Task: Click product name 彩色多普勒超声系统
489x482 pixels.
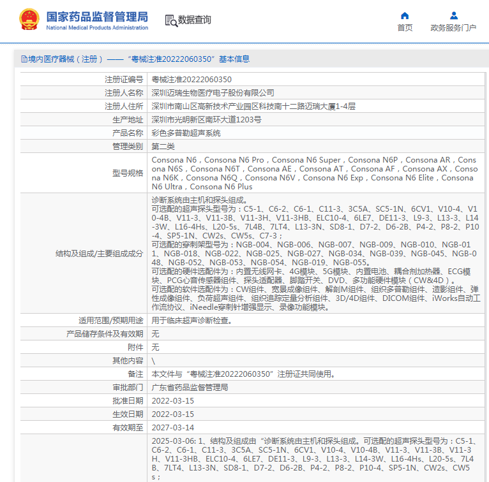Action: [186, 133]
